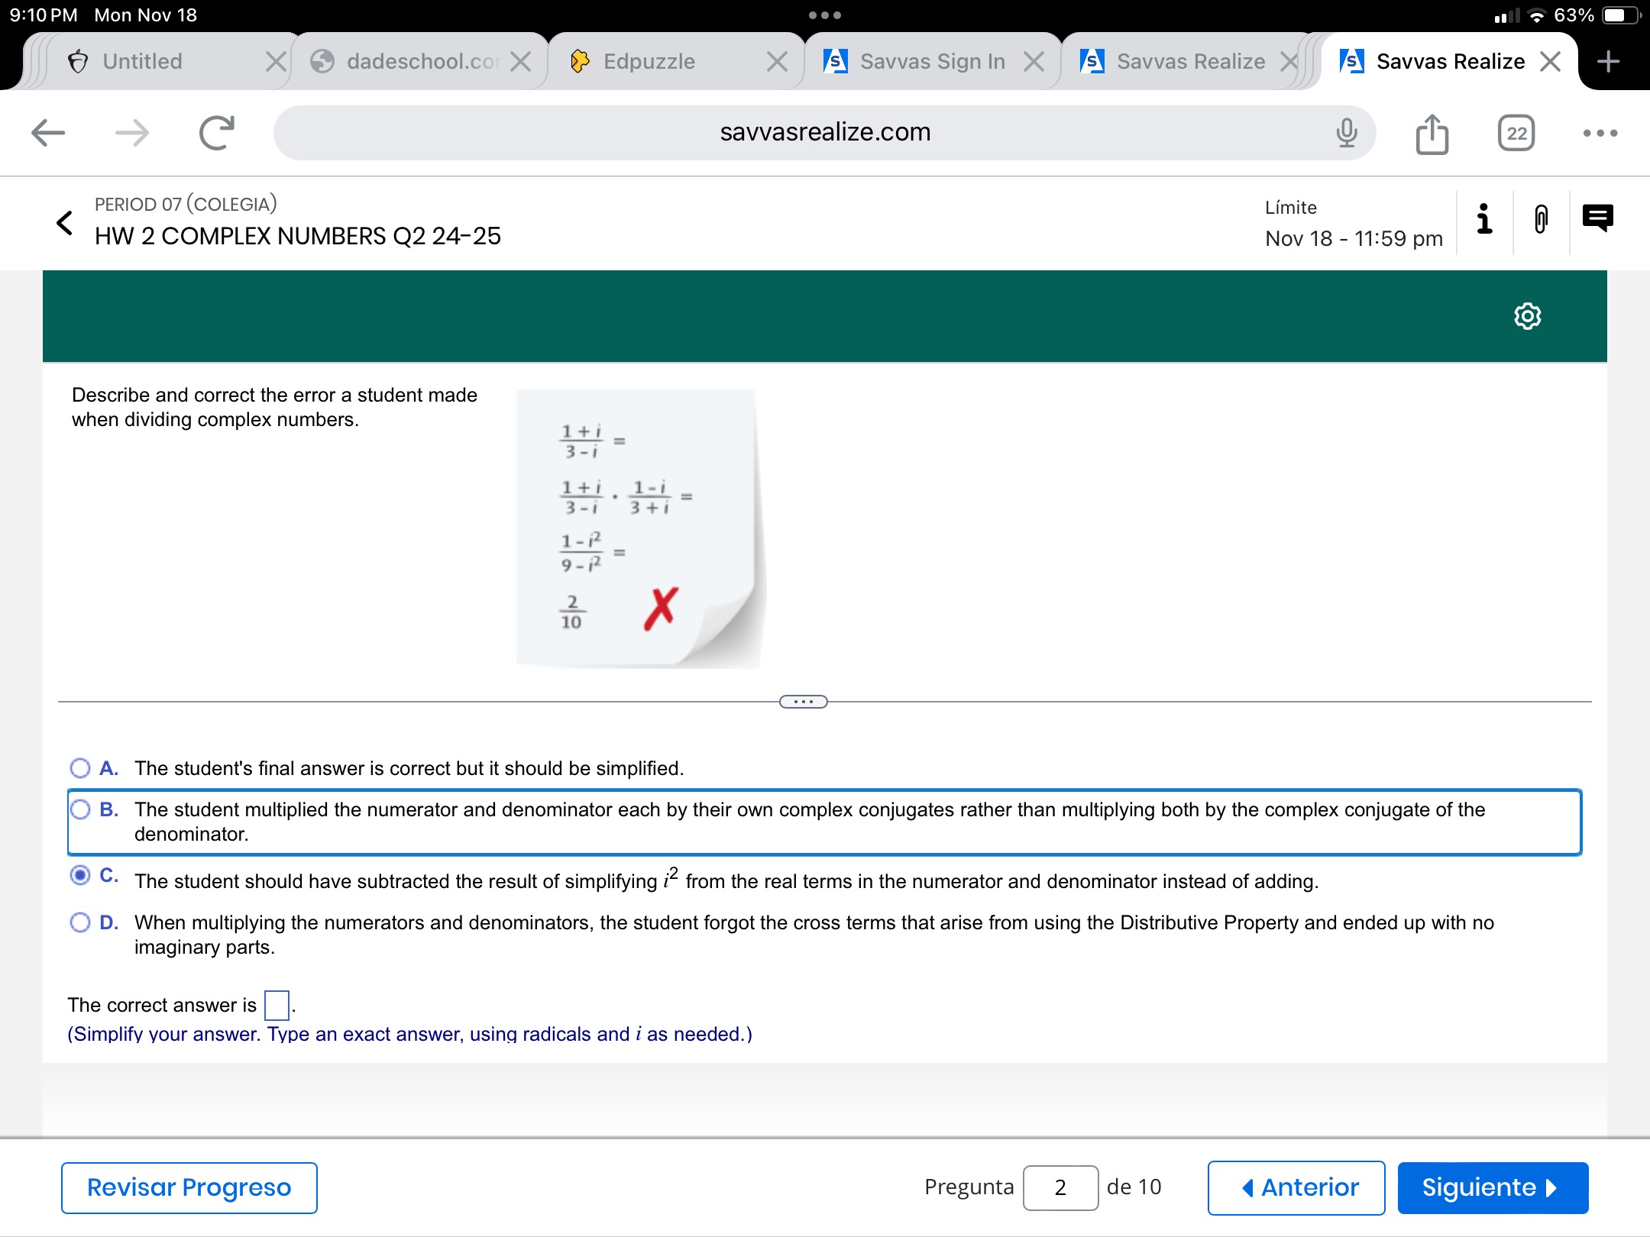Open browser three-dot more menu
Screen dimensions: 1650x1237
click(1600, 133)
